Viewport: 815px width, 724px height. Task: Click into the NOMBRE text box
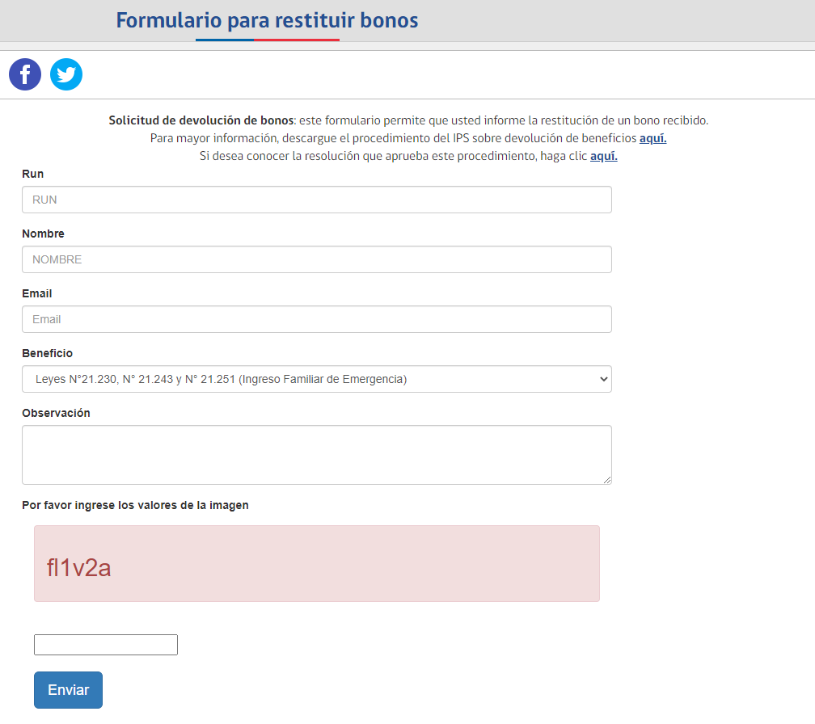[x=316, y=259]
